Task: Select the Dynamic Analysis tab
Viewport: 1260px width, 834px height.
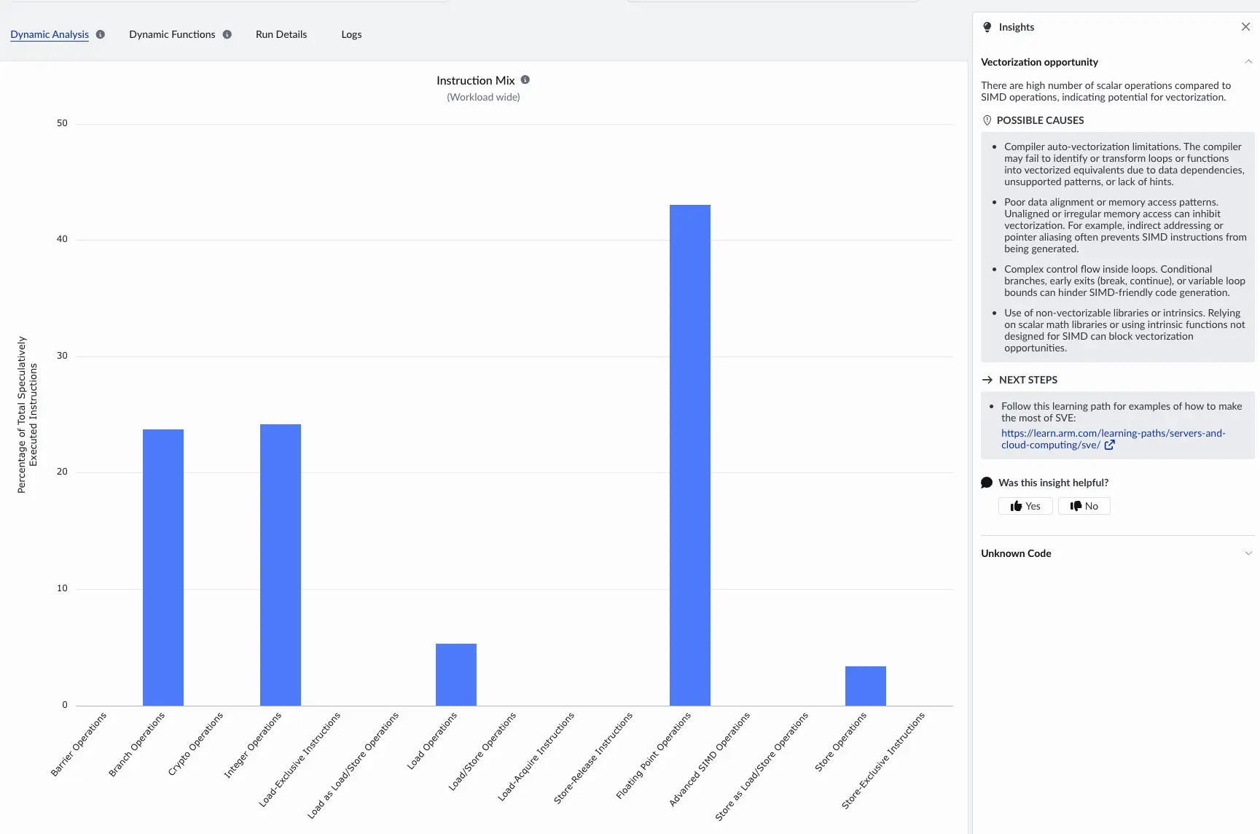Action: (x=50, y=34)
